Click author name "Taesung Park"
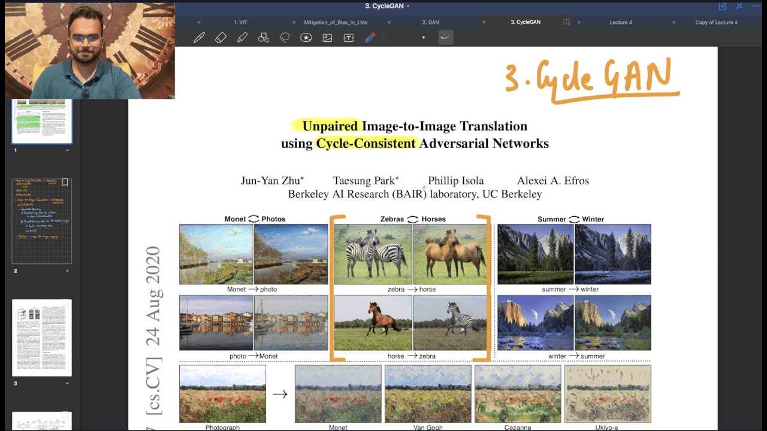 coord(364,181)
